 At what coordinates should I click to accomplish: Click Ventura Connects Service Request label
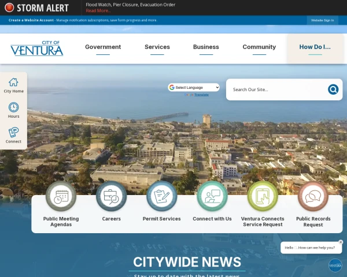(263, 222)
